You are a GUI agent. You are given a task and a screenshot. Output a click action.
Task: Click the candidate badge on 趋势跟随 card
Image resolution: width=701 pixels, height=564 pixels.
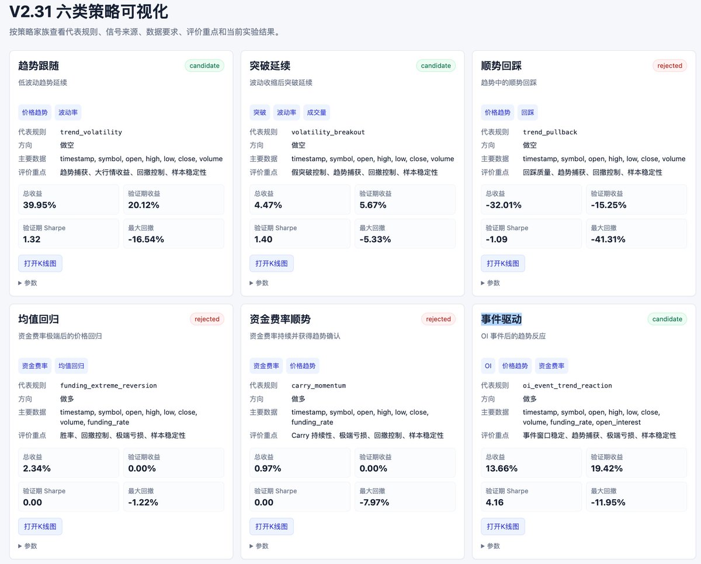pyautogui.click(x=204, y=66)
